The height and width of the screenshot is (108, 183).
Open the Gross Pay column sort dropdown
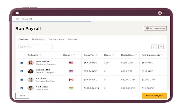pos(97,55)
